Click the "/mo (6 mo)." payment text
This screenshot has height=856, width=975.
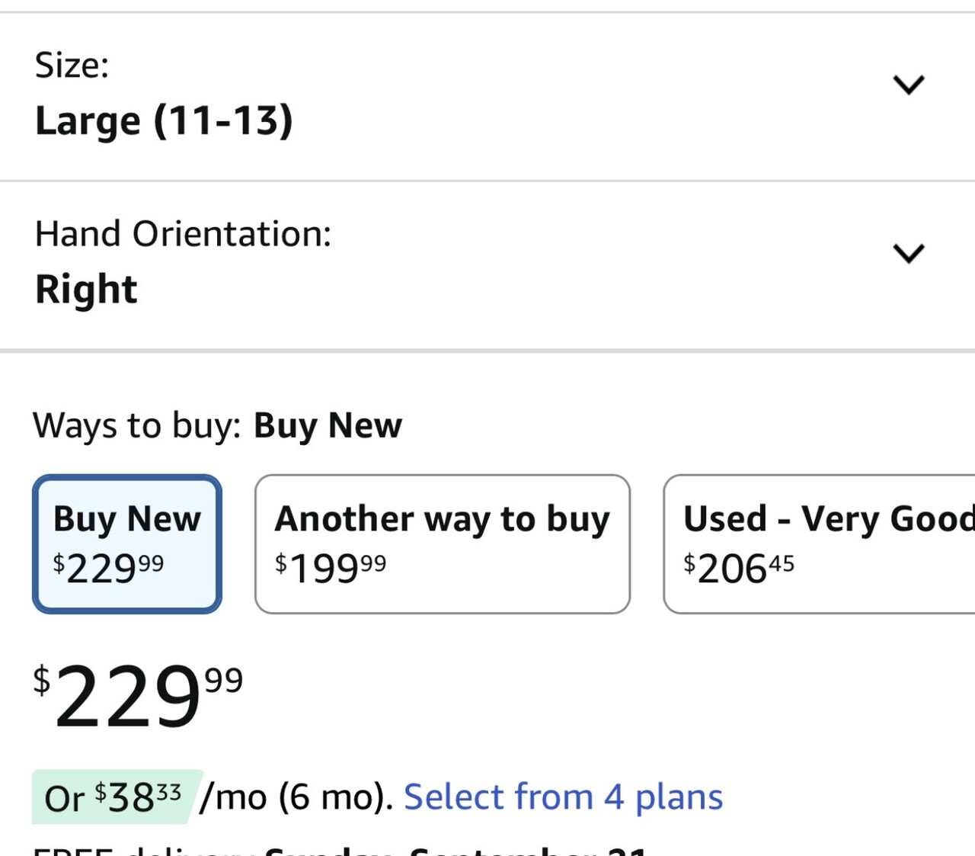(296, 797)
